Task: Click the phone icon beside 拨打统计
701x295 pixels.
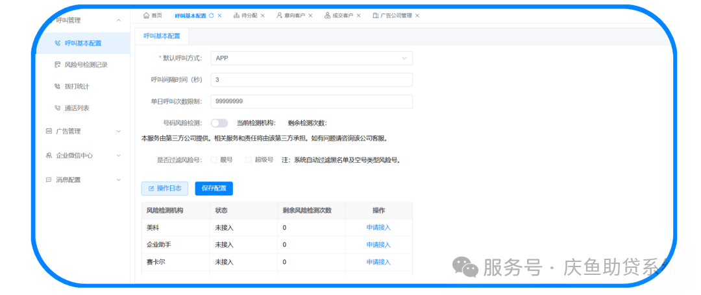Action: tap(57, 86)
